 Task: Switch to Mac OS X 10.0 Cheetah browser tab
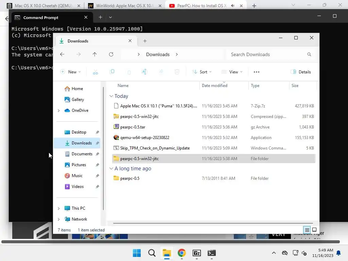tap(43, 6)
